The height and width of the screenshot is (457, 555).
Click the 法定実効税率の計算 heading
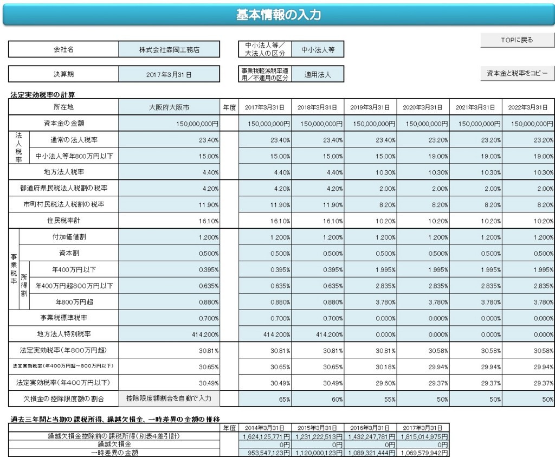[42, 94]
